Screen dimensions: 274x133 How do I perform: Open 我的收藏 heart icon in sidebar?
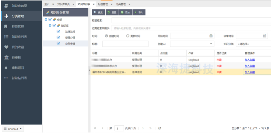[6, 47]
